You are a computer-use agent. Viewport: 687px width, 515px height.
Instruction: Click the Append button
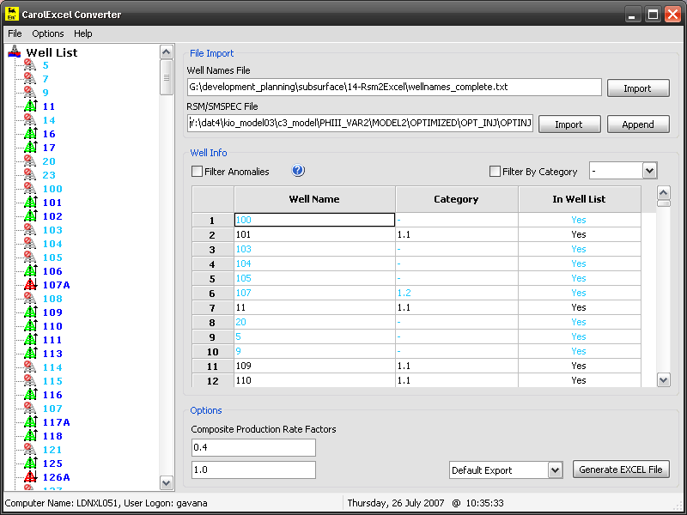[637, 124]
